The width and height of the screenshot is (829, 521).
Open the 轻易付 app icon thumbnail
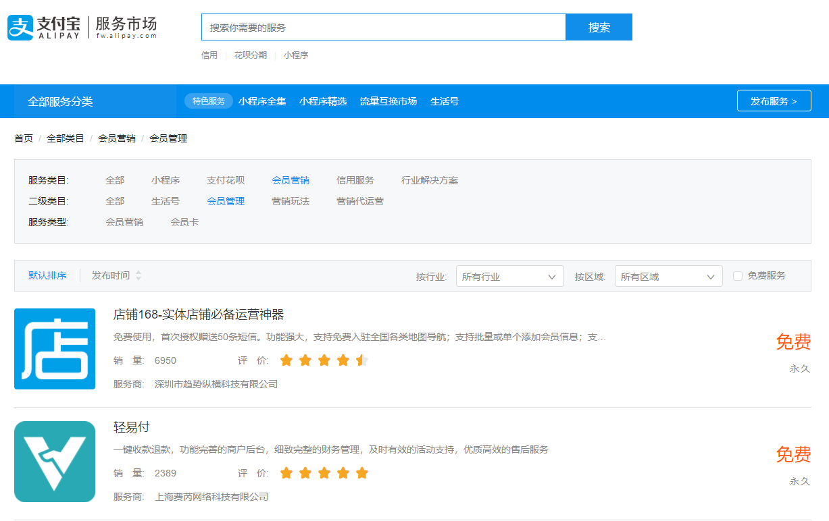(54, 461)
